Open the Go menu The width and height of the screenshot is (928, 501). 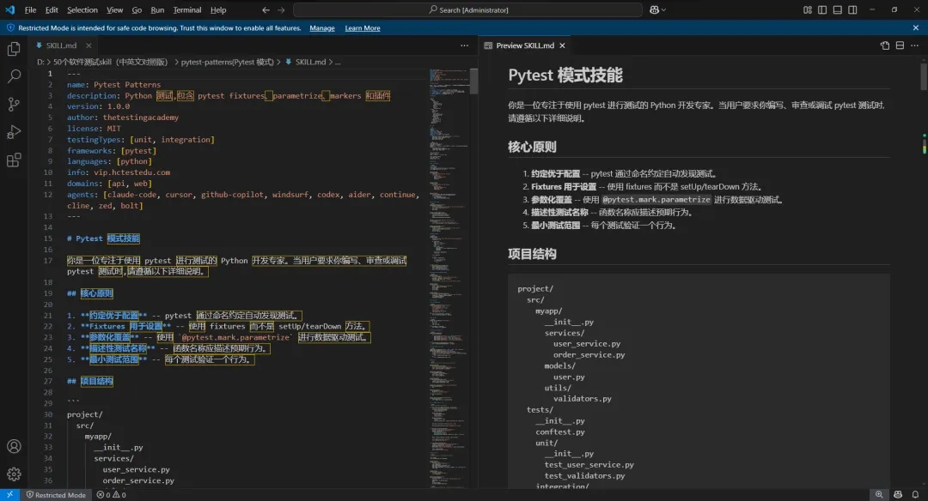[x=137, y=10]
